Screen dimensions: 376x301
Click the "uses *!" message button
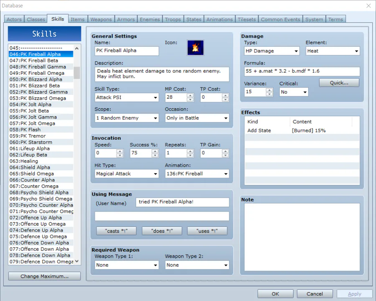point(207,231)
